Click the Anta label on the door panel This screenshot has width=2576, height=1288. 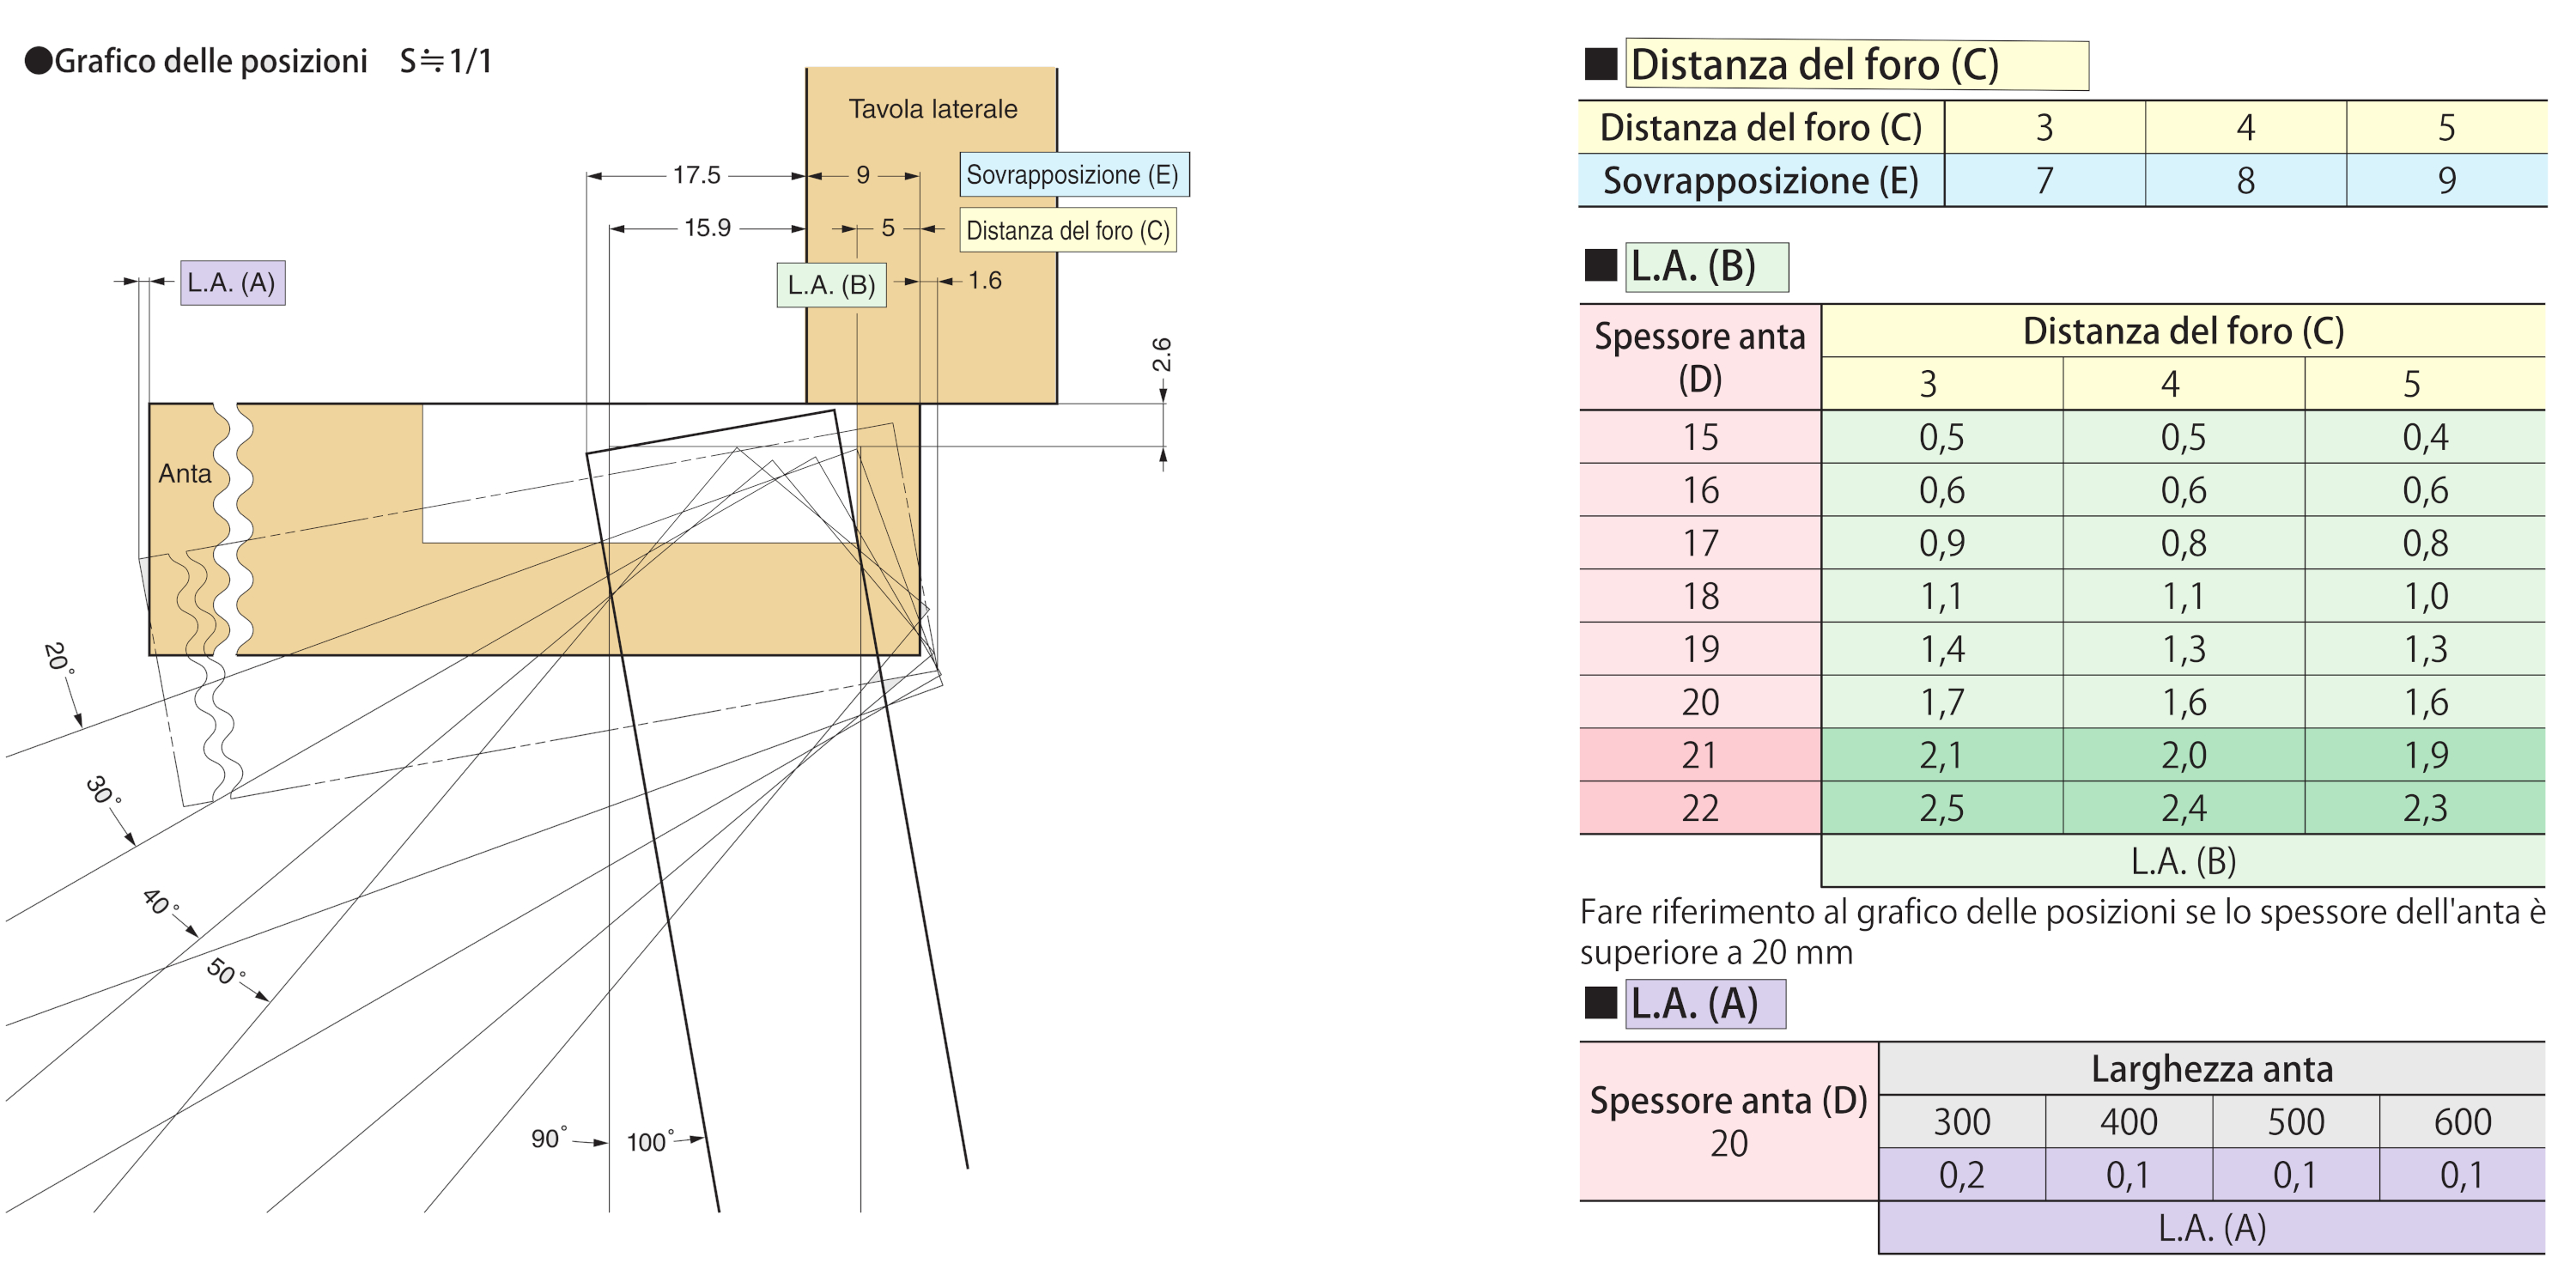point(185,473)
